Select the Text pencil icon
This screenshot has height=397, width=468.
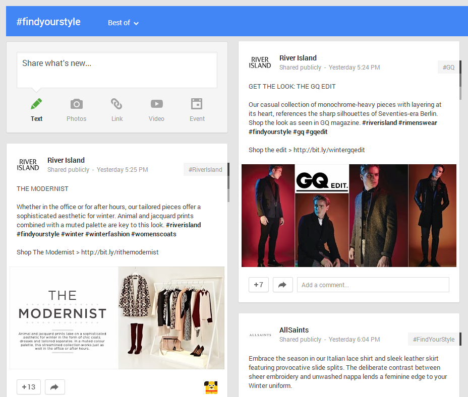point(36,104)
